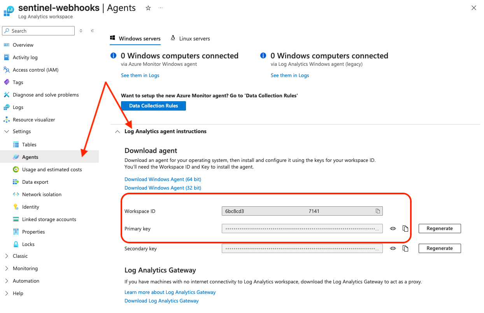The height and width of the screenshot is (313, 484).
Task: Click the Primary key masked field
Action: [302, 229]
